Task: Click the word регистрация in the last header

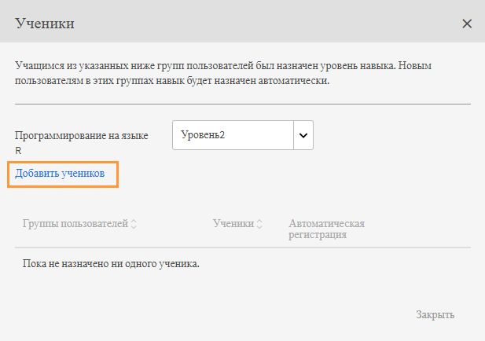Action: coord(318,234)
